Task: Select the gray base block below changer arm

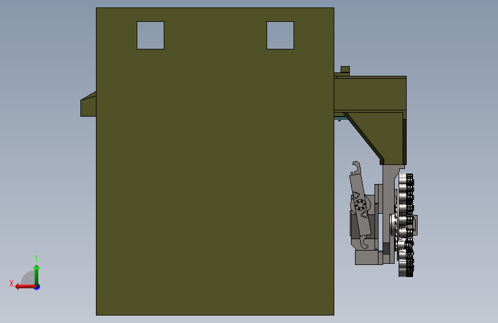Action: [x=369, y=258]
